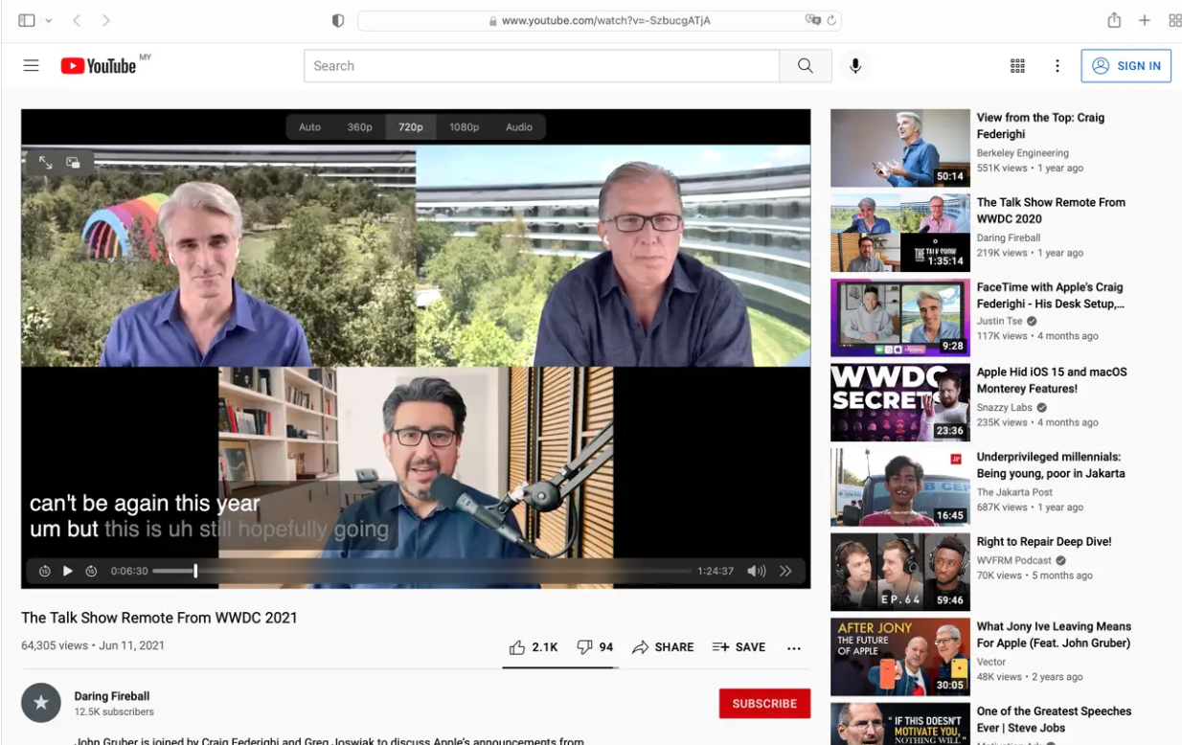Toggle the Safari sidebar icon
1182x745 pixels.
27,20
